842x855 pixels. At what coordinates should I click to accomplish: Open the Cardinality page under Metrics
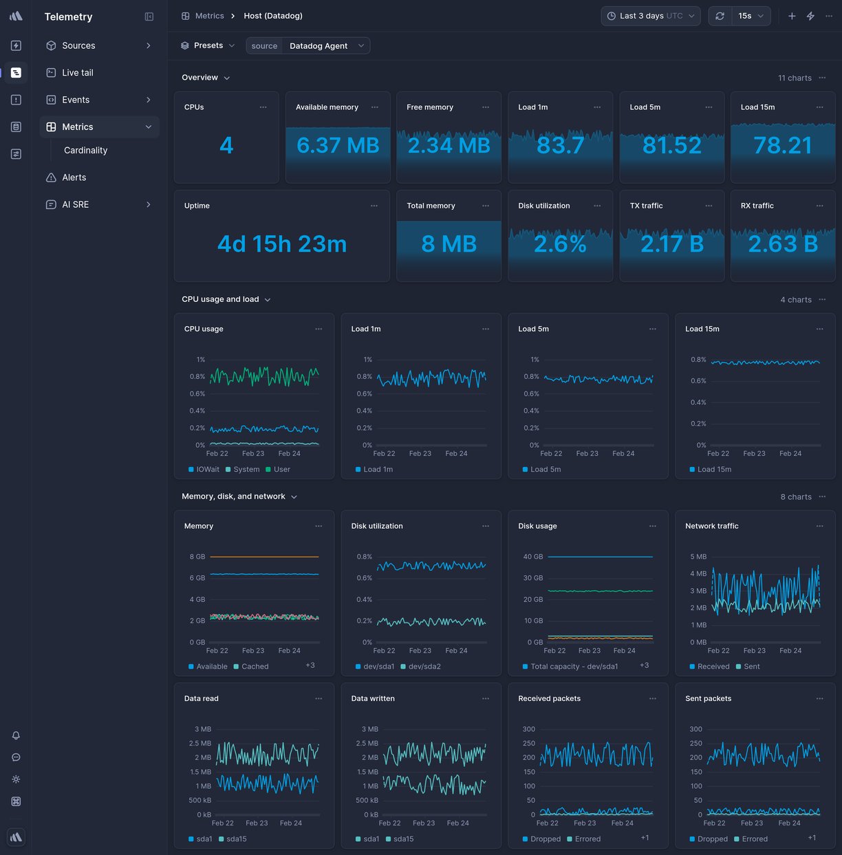(x=85, y=150)
